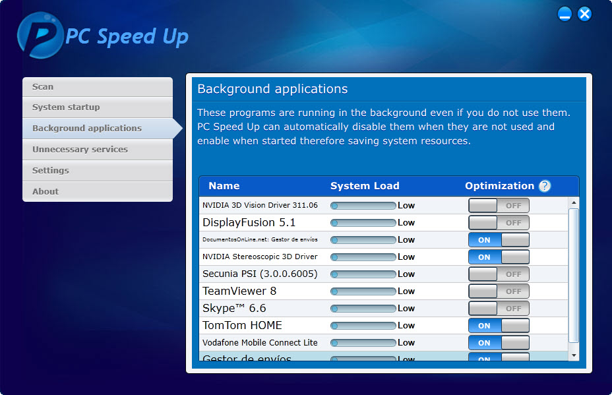Screen dimensions: 612x395
Task: Select the DisplayFusion 5.1 entry
Action: [x=384, y=222]
